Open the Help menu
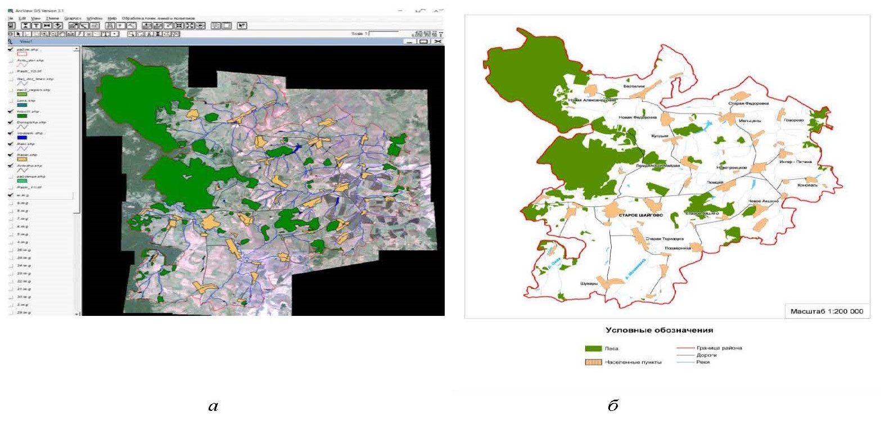This screenshot has height=421, width=881. click(x=112, y=18)
